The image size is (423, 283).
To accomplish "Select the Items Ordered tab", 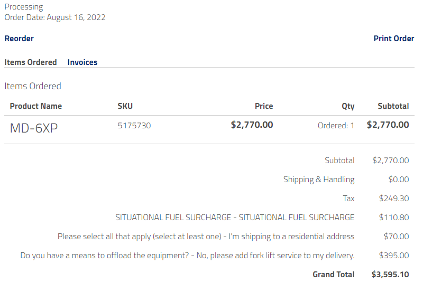I will tap(31, 62).
